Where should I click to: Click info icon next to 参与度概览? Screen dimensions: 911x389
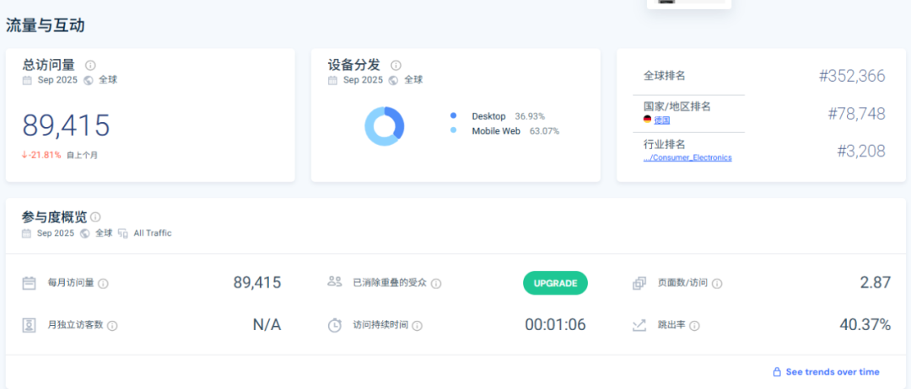[x=95, y=217]
